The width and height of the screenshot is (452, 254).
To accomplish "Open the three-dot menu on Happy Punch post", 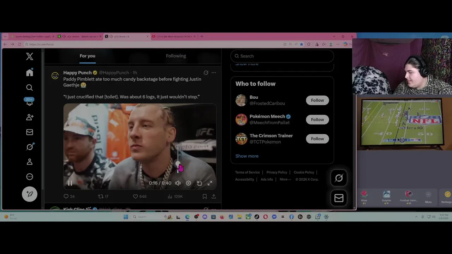I will [214, 73].
